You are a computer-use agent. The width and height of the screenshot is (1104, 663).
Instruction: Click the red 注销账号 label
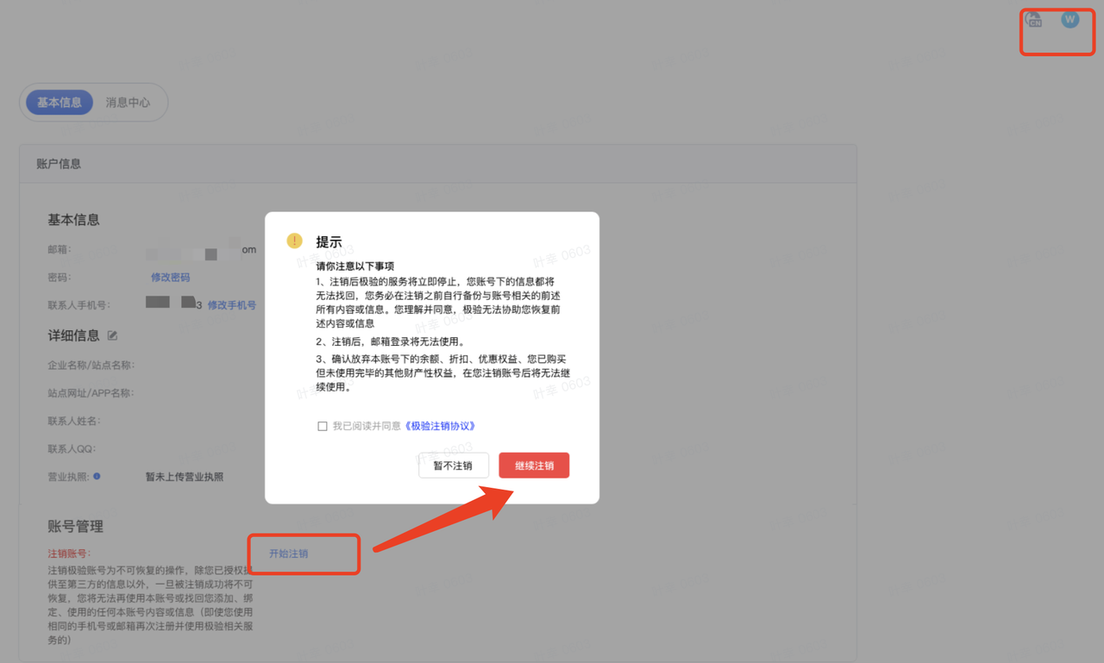coord(67,553)
